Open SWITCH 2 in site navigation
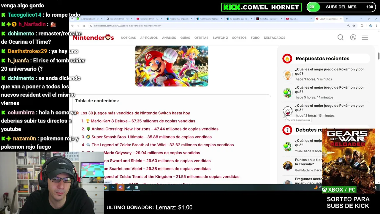Screen dimensions: 380x214 tap(220, 38)
